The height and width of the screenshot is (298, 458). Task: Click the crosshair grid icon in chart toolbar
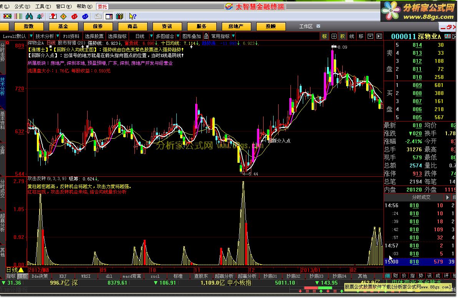[x=334, y=36]
